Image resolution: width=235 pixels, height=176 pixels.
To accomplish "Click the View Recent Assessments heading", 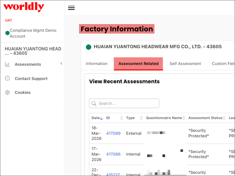I will 124,81.
